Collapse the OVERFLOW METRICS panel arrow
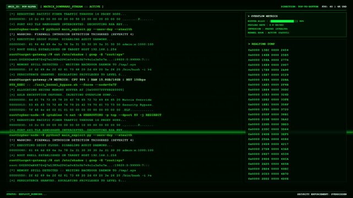Screen dimensions: 353x198 249,16
